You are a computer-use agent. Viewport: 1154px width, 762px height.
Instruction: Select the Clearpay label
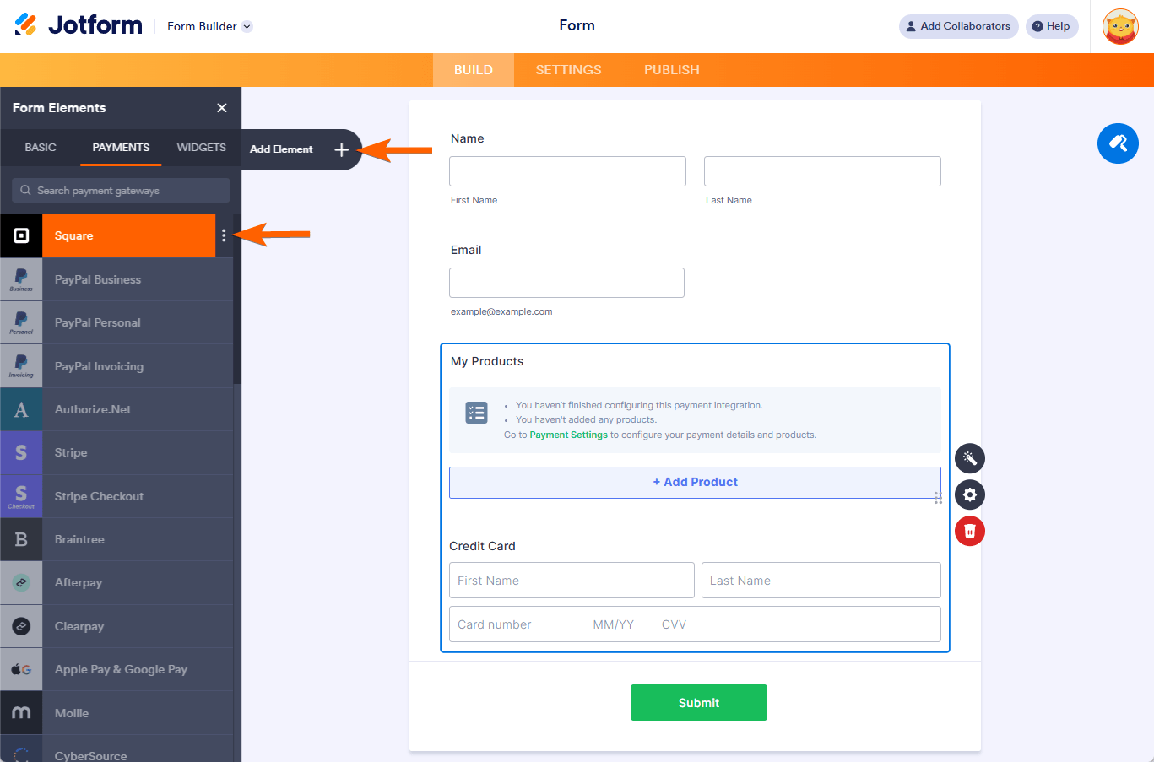coord(79,626)
